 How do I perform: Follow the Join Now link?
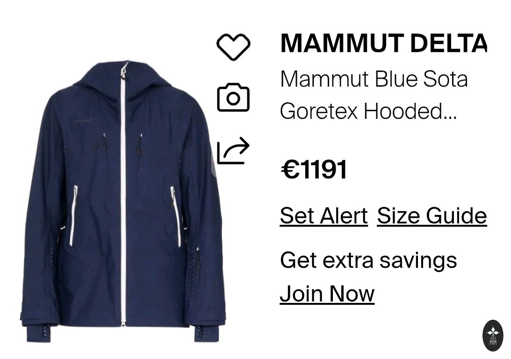327,294
